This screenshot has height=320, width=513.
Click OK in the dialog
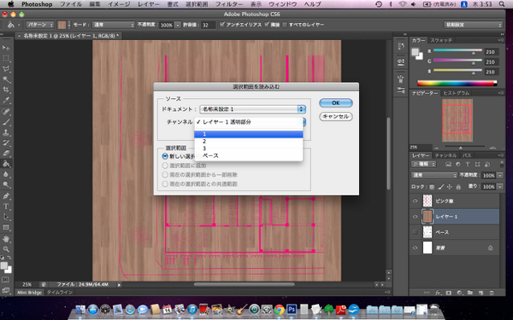[x=336, y=103]
